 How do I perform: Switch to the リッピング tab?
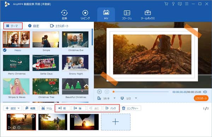tap(85, 15)
